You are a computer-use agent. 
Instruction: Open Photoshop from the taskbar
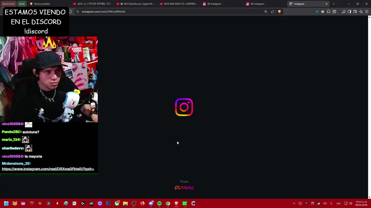click(108, 203)
